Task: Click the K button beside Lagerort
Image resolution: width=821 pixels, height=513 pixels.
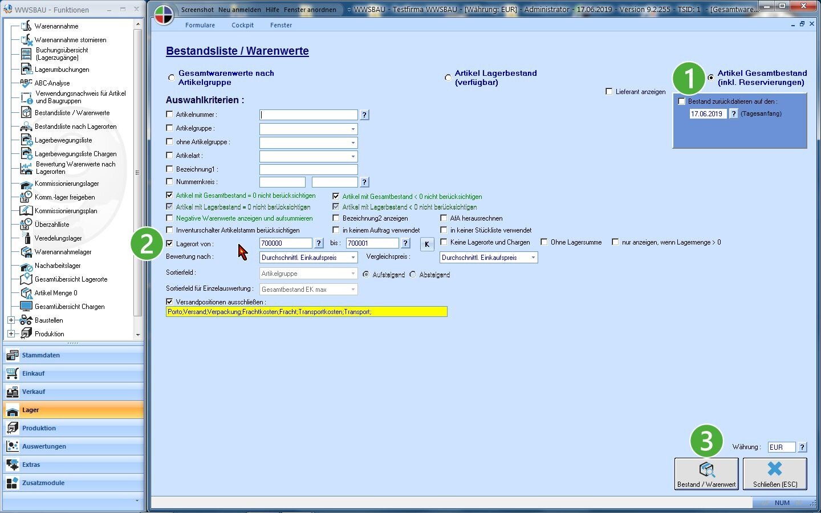Action: (427, 245)
